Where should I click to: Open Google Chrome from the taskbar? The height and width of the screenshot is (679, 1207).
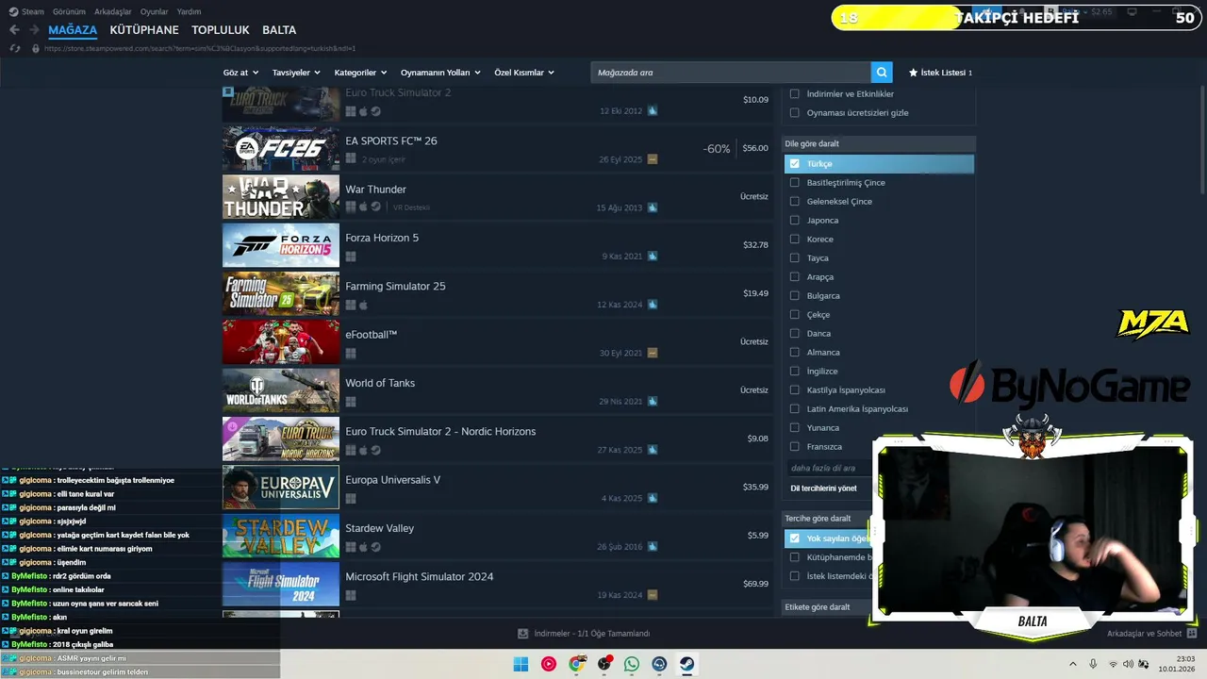(x=576, y=664)
